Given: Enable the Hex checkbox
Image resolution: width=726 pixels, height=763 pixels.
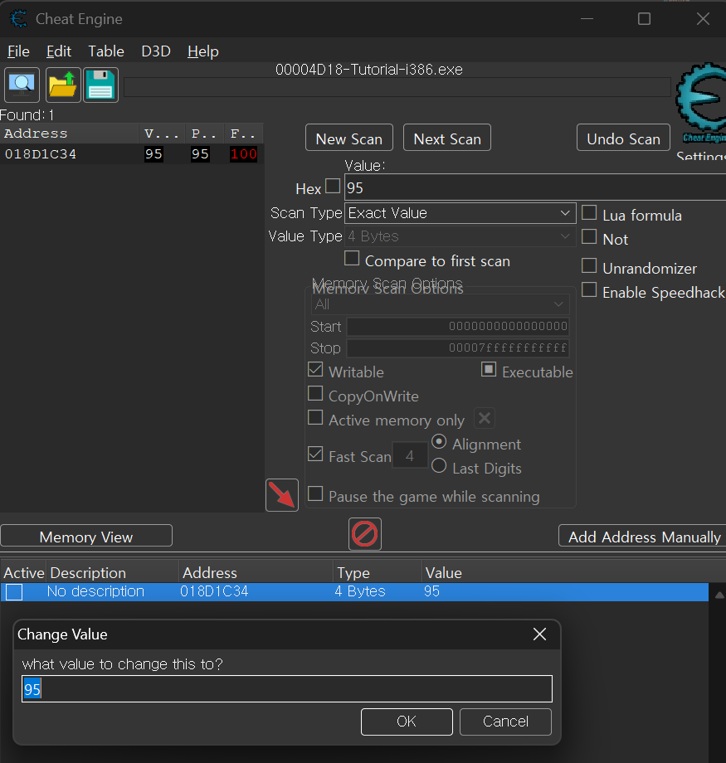Looking at the screenshot, I should [x=333, y=187].
